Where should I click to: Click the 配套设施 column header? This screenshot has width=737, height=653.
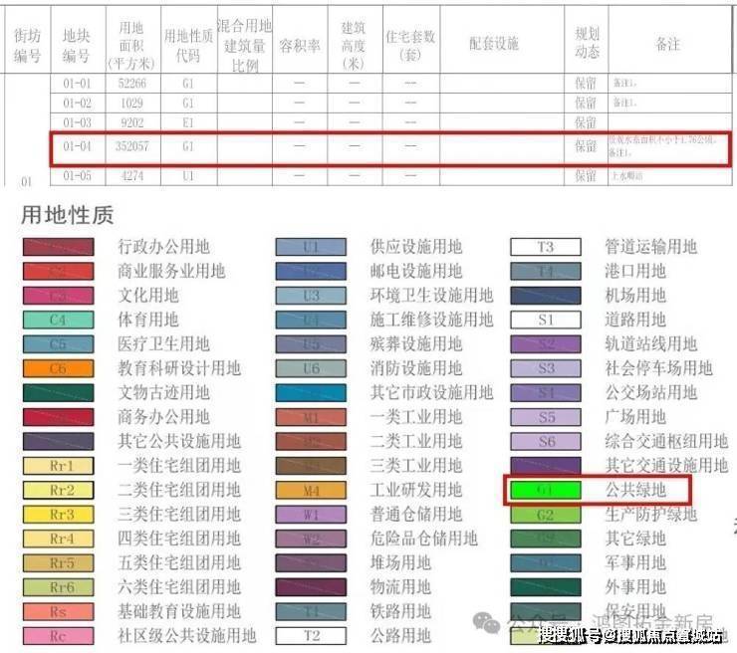click(494, 44)
